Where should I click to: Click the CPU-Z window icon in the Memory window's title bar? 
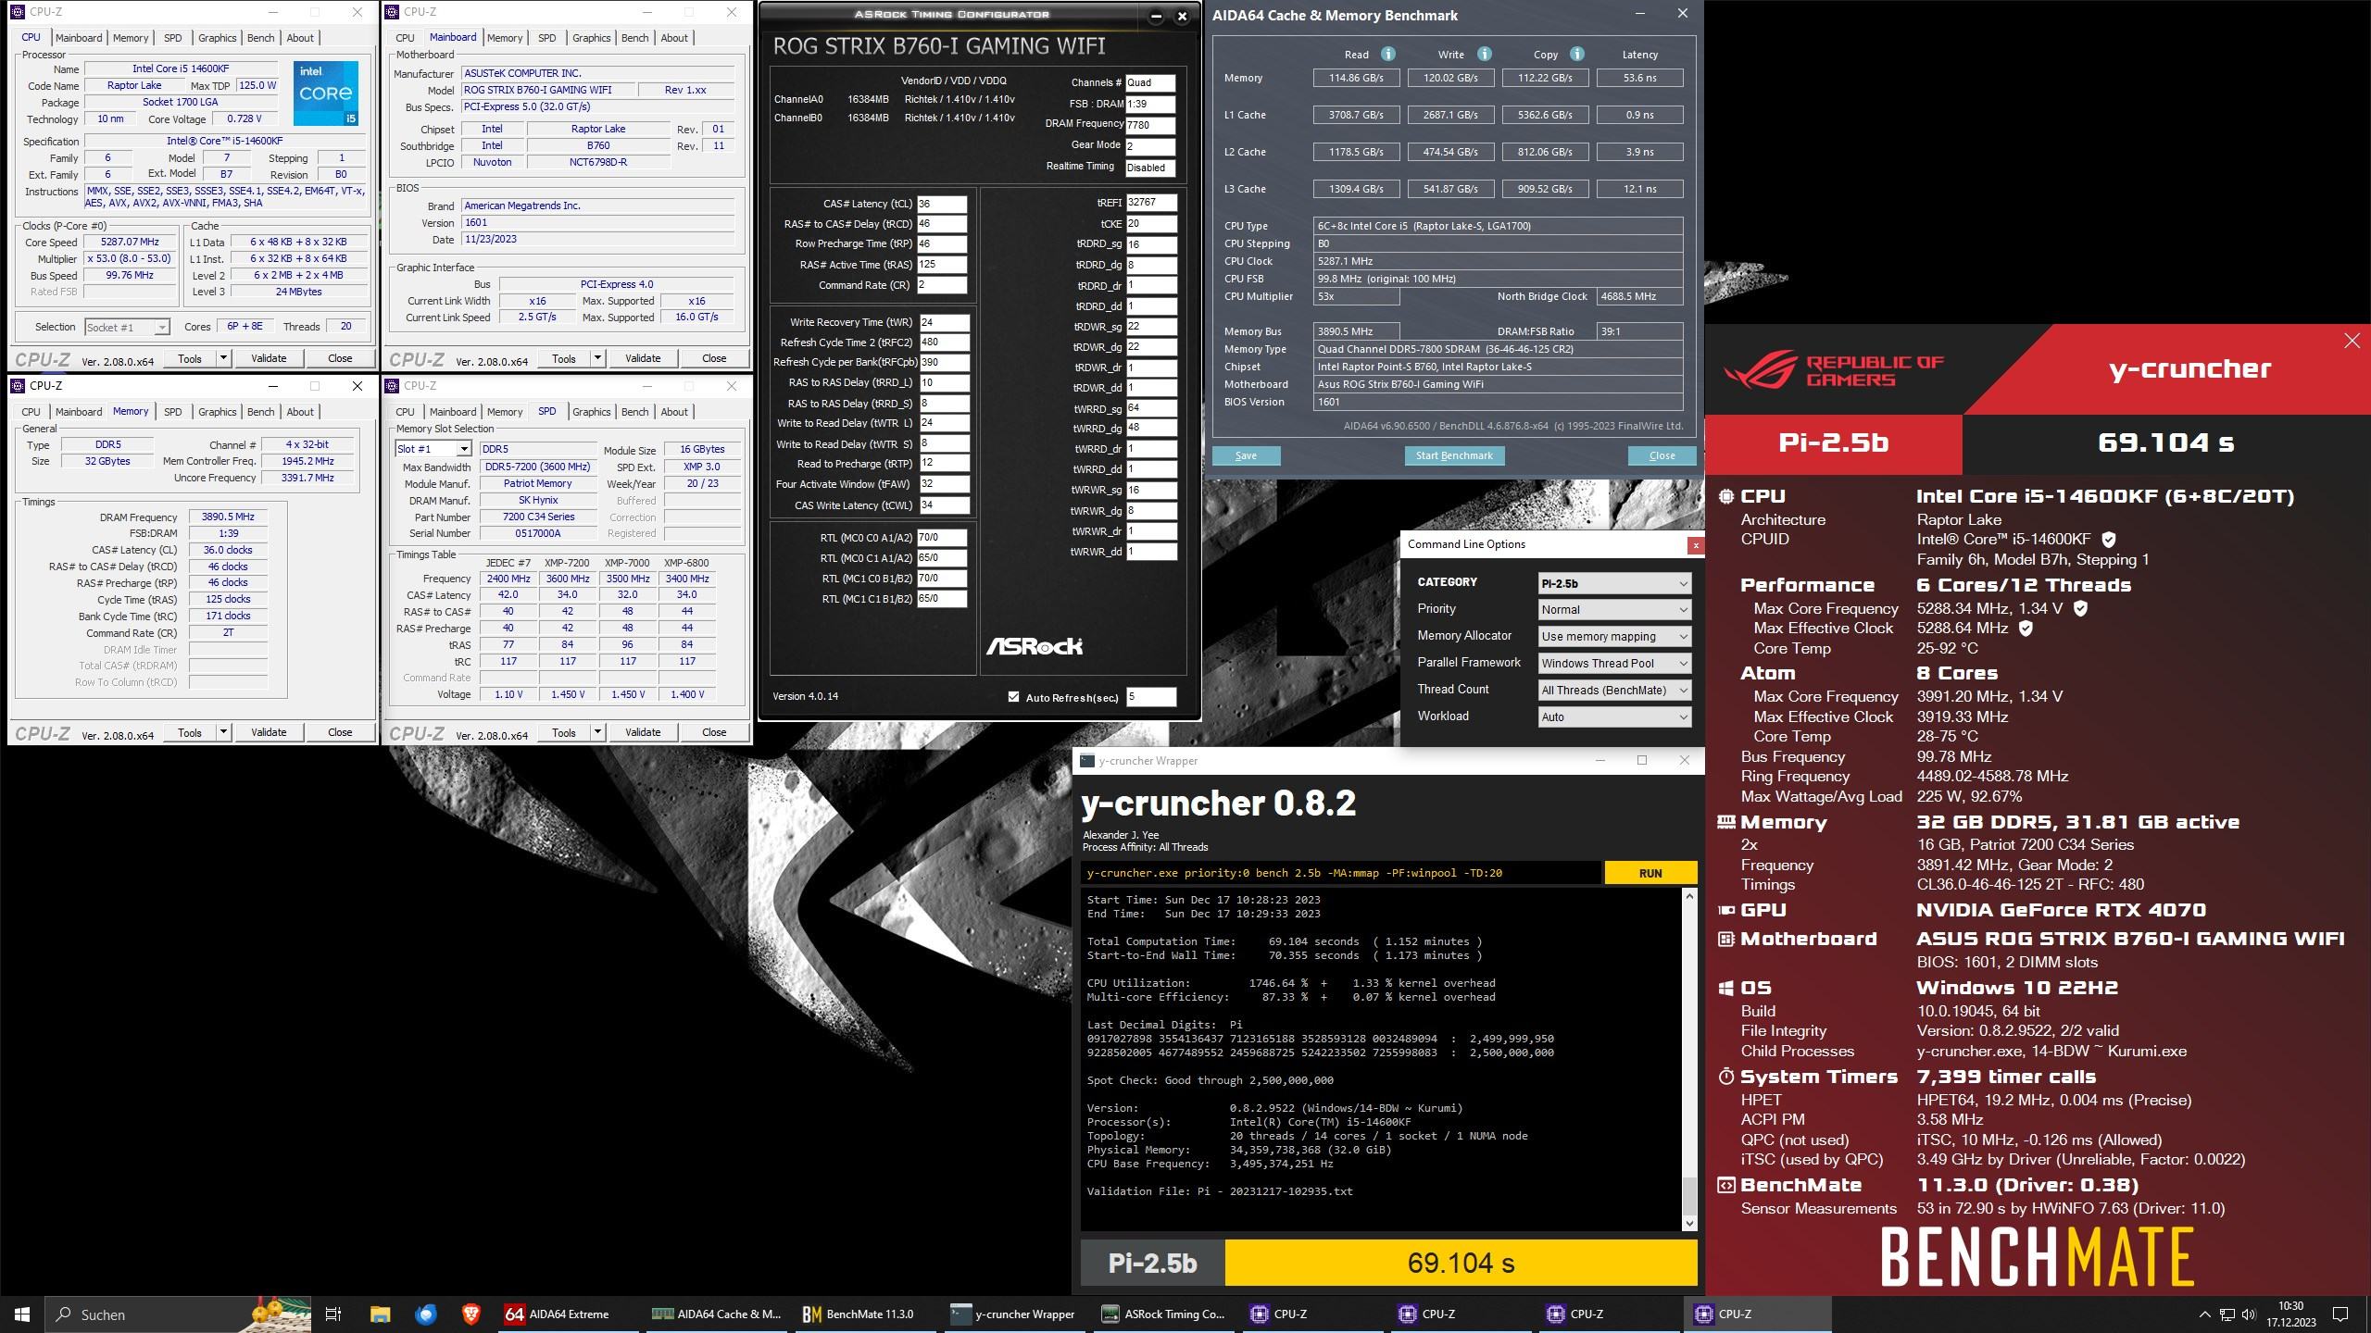[x=17, y=386]
